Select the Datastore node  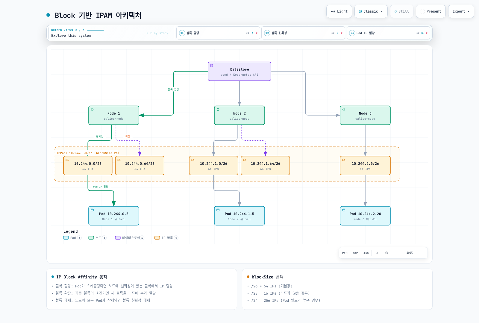[x=239, y=71]
